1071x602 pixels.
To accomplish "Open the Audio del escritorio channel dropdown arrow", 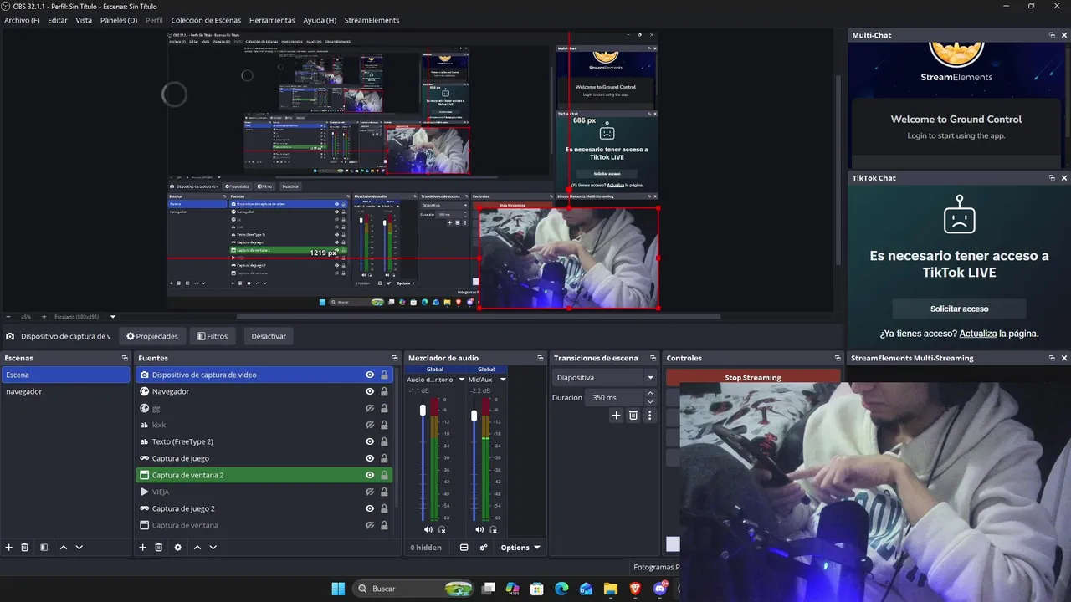I will pos(461,380).
